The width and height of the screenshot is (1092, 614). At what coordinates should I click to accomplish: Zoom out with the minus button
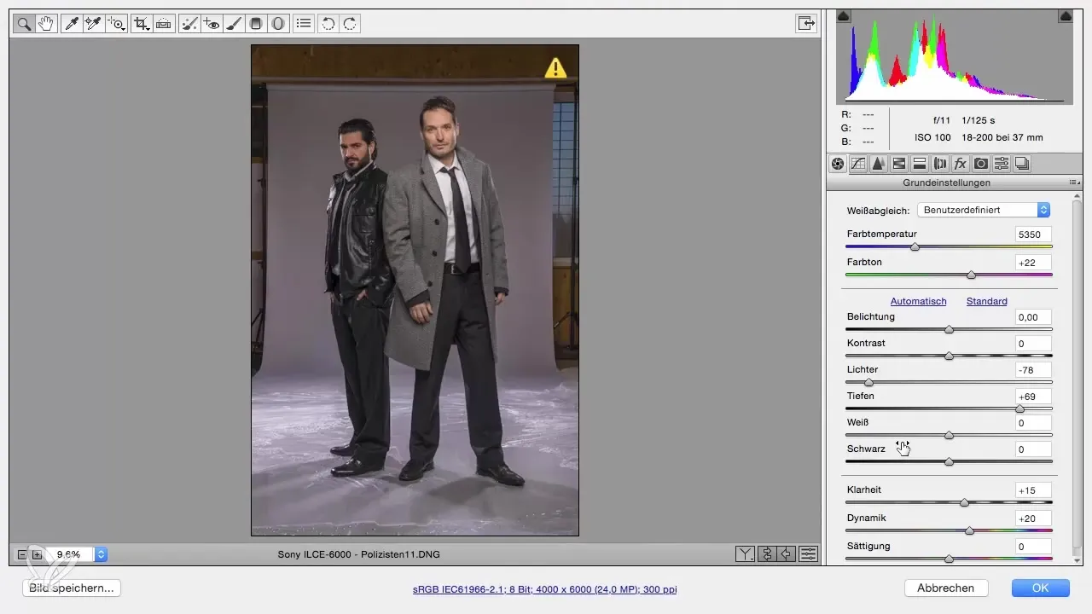coord(22,554)
